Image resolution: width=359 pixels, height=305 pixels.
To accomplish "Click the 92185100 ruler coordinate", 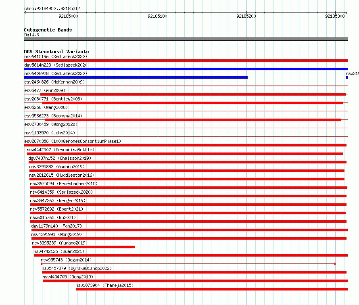I will [158, 16].
